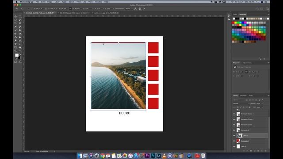Select the History Brush tool
283x159 pixels.
(x=15, y=34)
